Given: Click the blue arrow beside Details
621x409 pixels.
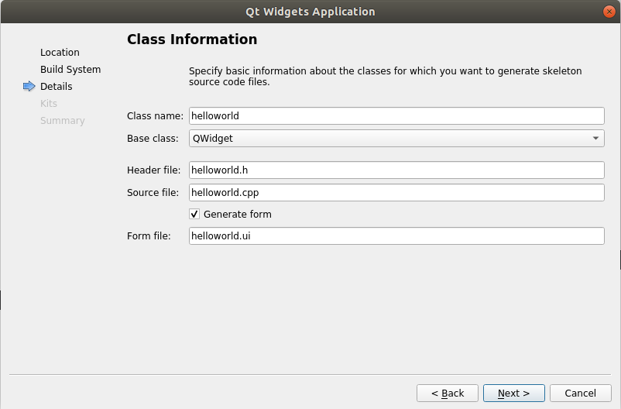Looking at the screenshot, I should (29, 87).
